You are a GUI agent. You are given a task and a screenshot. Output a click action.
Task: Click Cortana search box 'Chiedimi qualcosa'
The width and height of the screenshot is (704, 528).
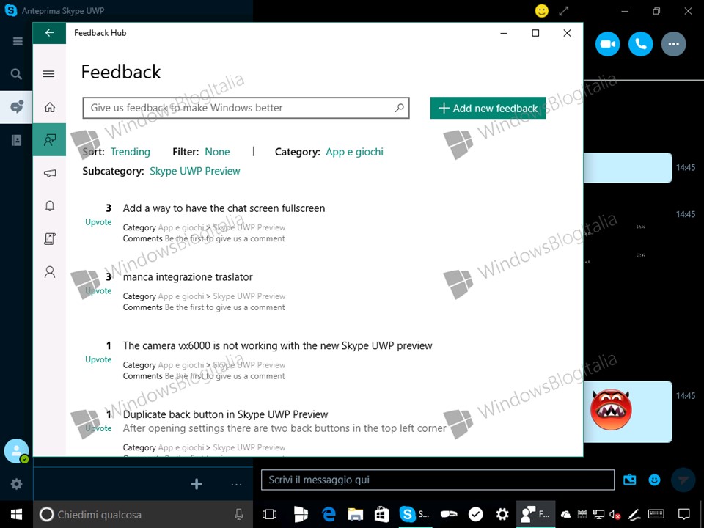[x=143, y=515]
